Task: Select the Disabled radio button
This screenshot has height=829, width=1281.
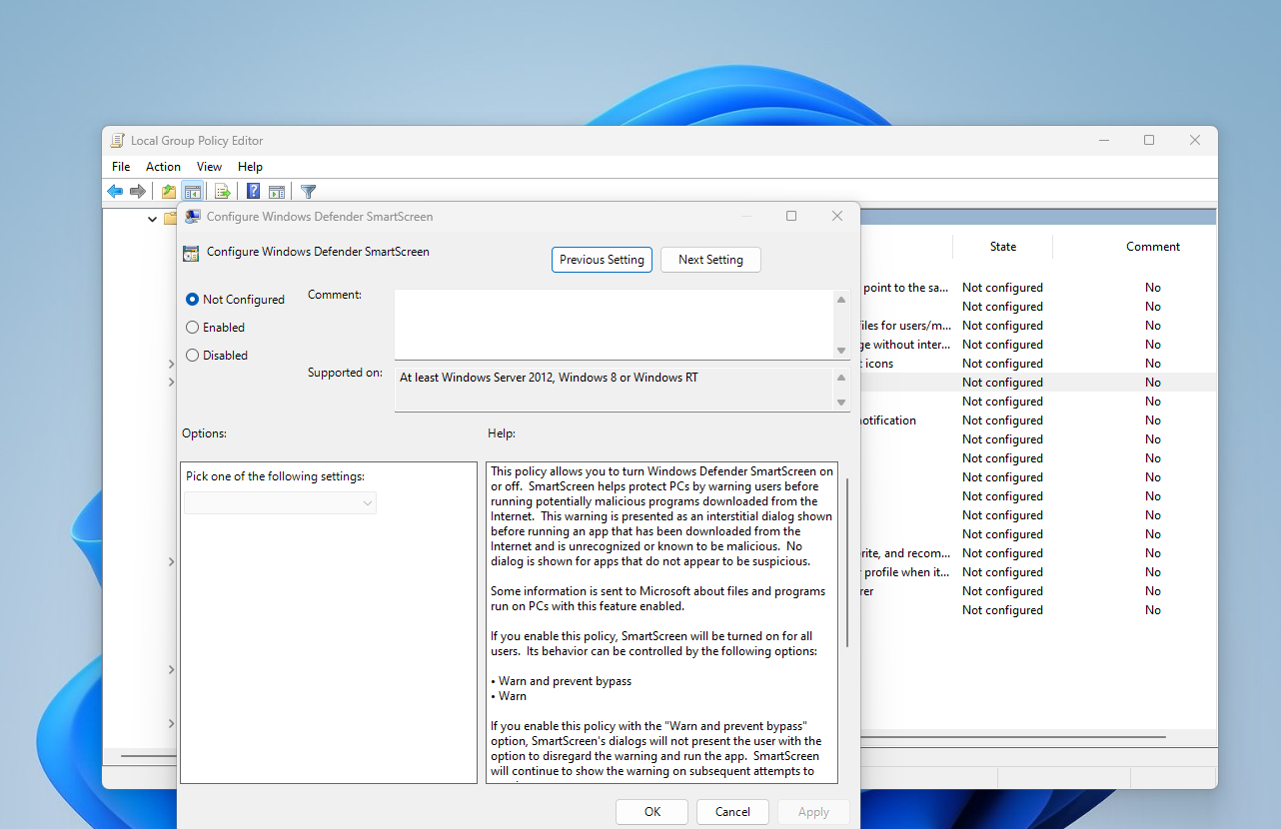Action: tap(193, 356)
